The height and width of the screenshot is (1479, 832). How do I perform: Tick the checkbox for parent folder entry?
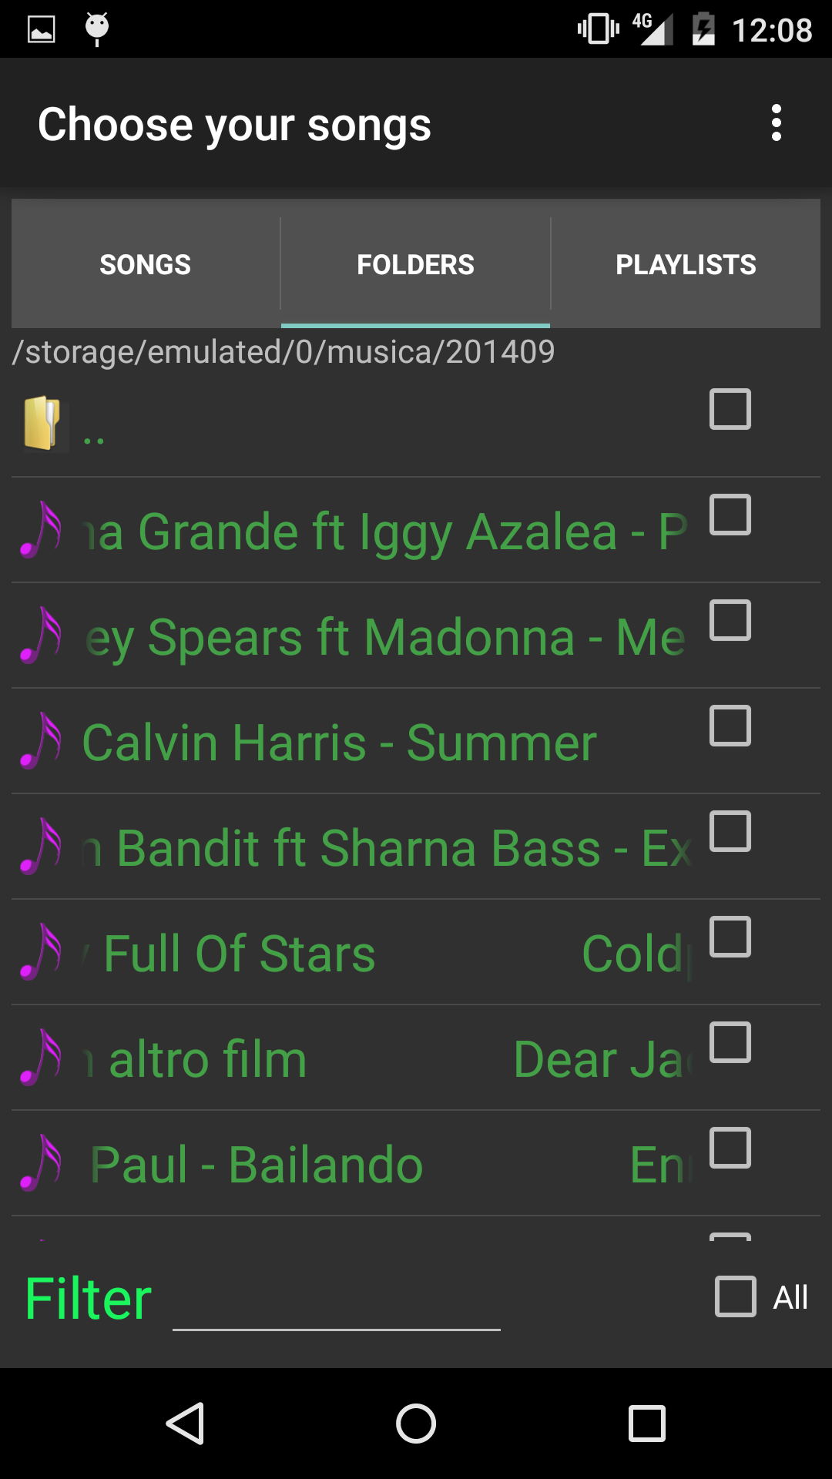coord(730,409)
